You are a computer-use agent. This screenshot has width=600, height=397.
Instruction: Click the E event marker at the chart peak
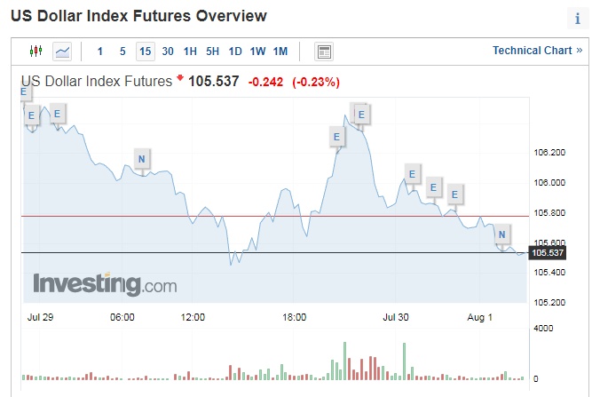(x=361, y=114)
